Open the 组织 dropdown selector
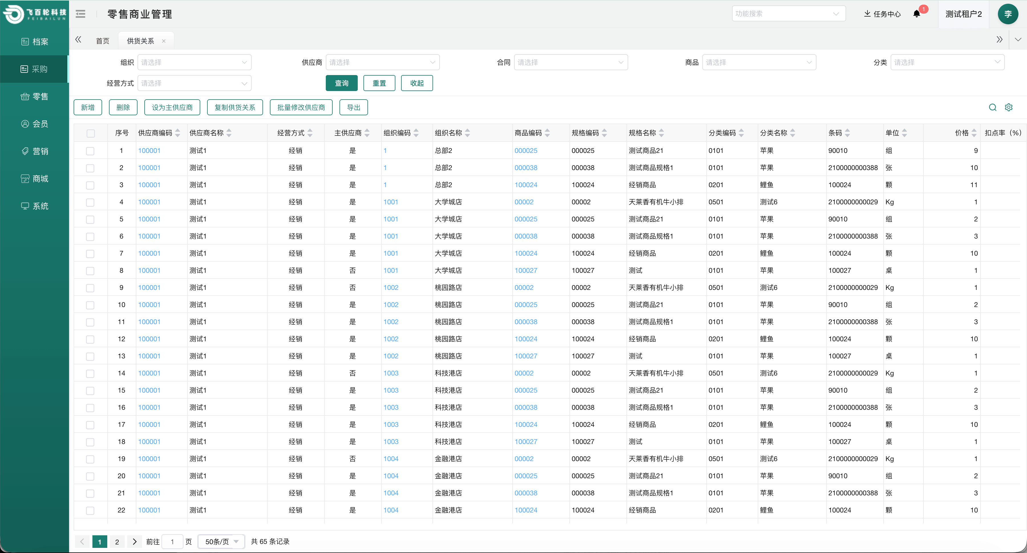 195,62
